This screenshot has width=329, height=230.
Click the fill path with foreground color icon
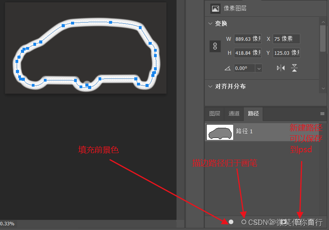[x=231, y=222]
